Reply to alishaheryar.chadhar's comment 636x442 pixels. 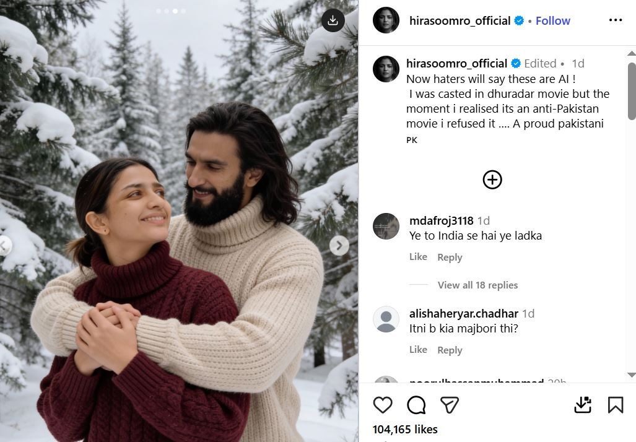tap(450, 350)
